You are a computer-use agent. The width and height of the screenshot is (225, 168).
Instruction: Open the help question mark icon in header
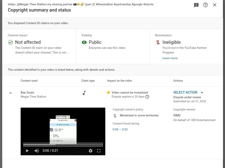pos(205,5)
